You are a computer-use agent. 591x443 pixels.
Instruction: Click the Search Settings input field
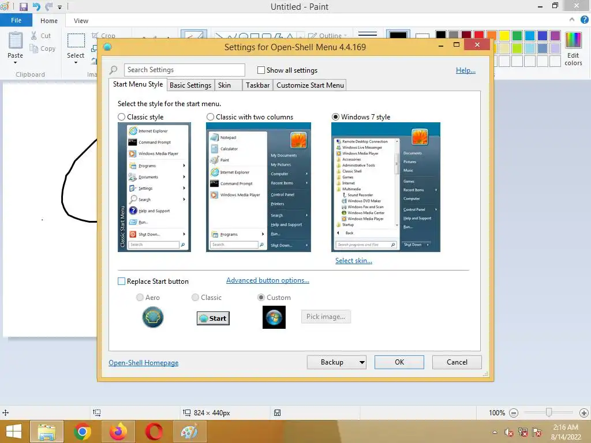(x=184, y=70)
